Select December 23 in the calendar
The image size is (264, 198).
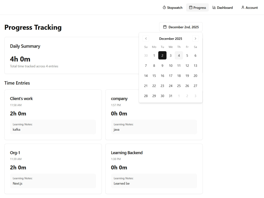162,86
